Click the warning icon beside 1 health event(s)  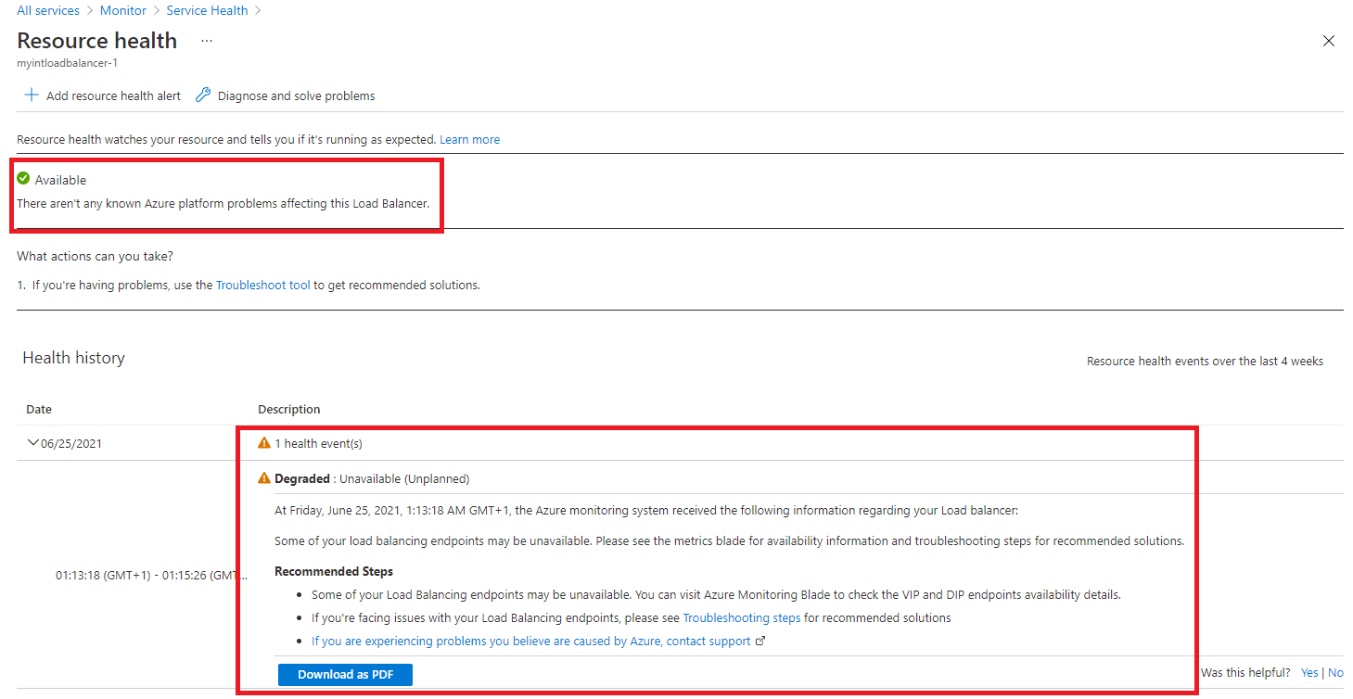point(264,443)
